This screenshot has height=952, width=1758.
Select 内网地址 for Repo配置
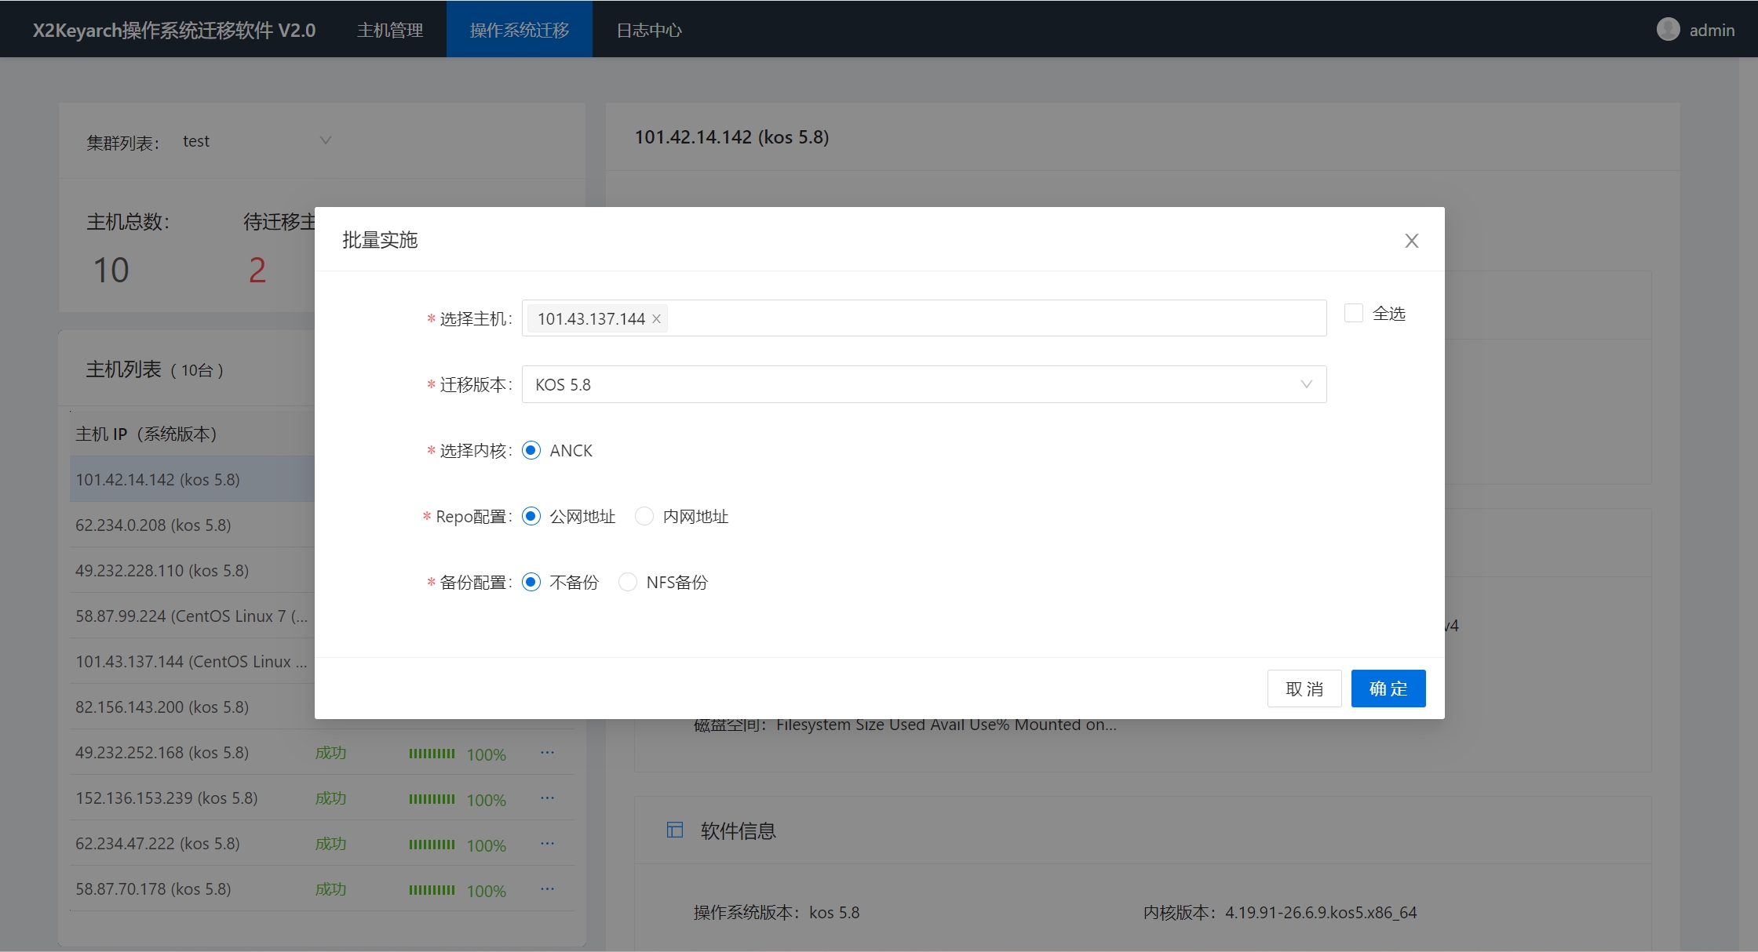tap(644, 516)
